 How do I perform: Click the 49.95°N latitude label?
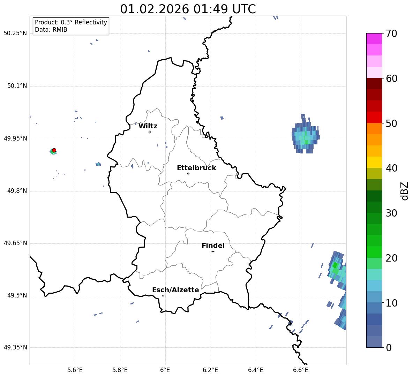(15, 138)
